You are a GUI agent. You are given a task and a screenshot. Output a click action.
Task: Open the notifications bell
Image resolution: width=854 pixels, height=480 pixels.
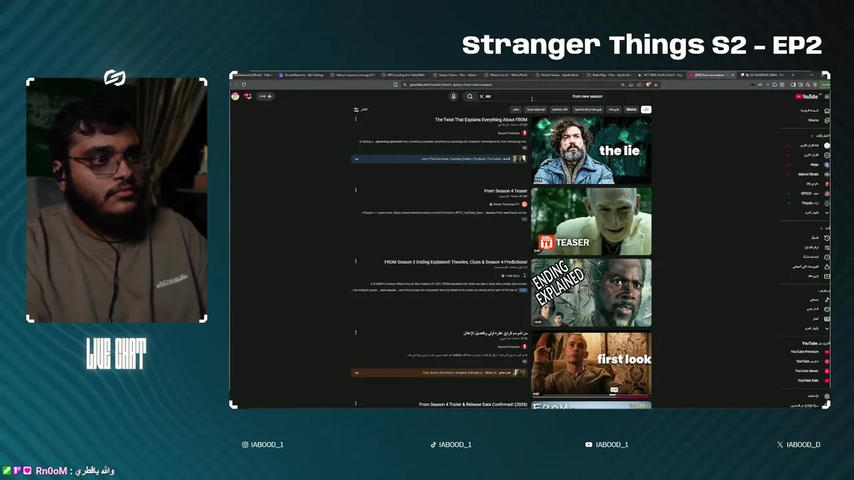(x=247, y=96)
